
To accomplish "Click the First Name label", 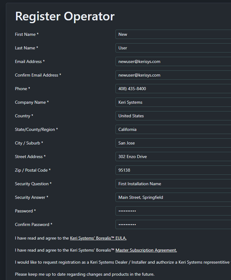I will pos(27,34).
